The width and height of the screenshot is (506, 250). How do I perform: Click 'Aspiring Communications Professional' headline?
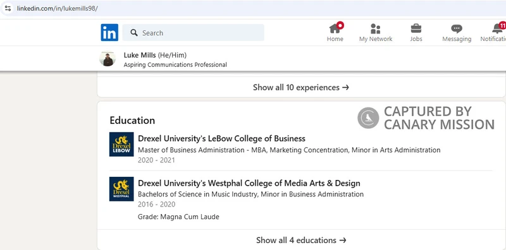(x=175, y=65)
